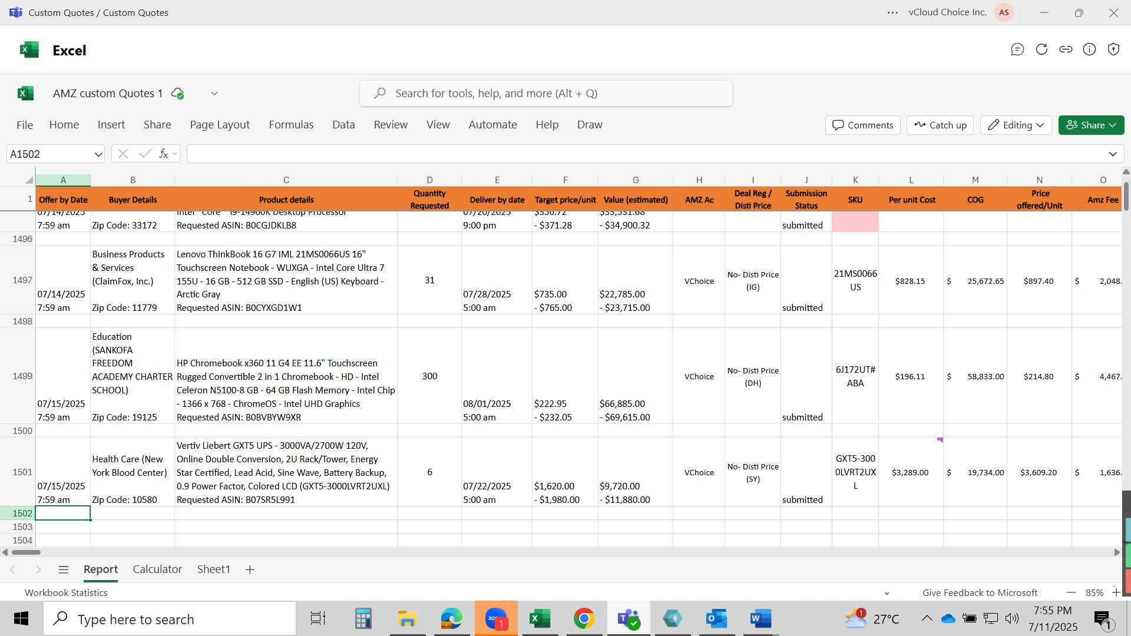Image resolution: width=1131 pixels, height=636 pixels.
Task: Switch to the Sheet1 tab
Action: point(213,569)
